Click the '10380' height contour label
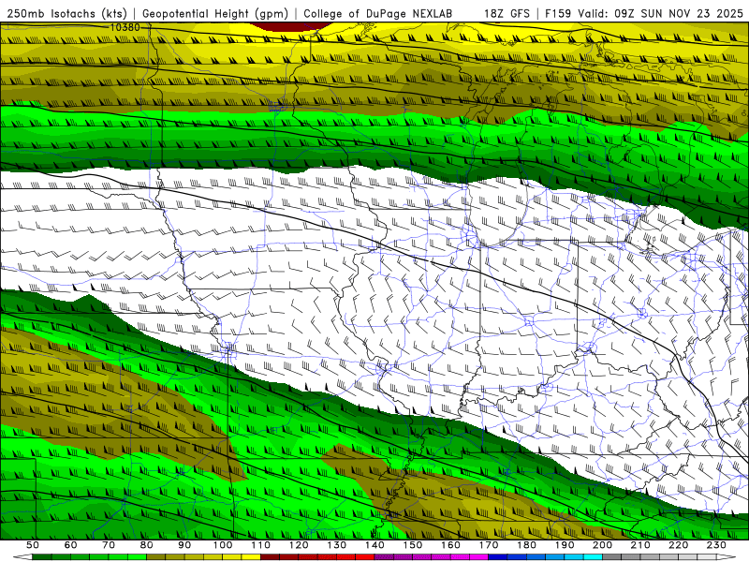Viewport: 749px width, 562px height. point(125,28)
